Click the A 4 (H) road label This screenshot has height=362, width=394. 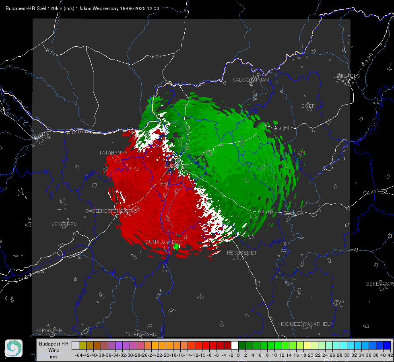(265, 212)
